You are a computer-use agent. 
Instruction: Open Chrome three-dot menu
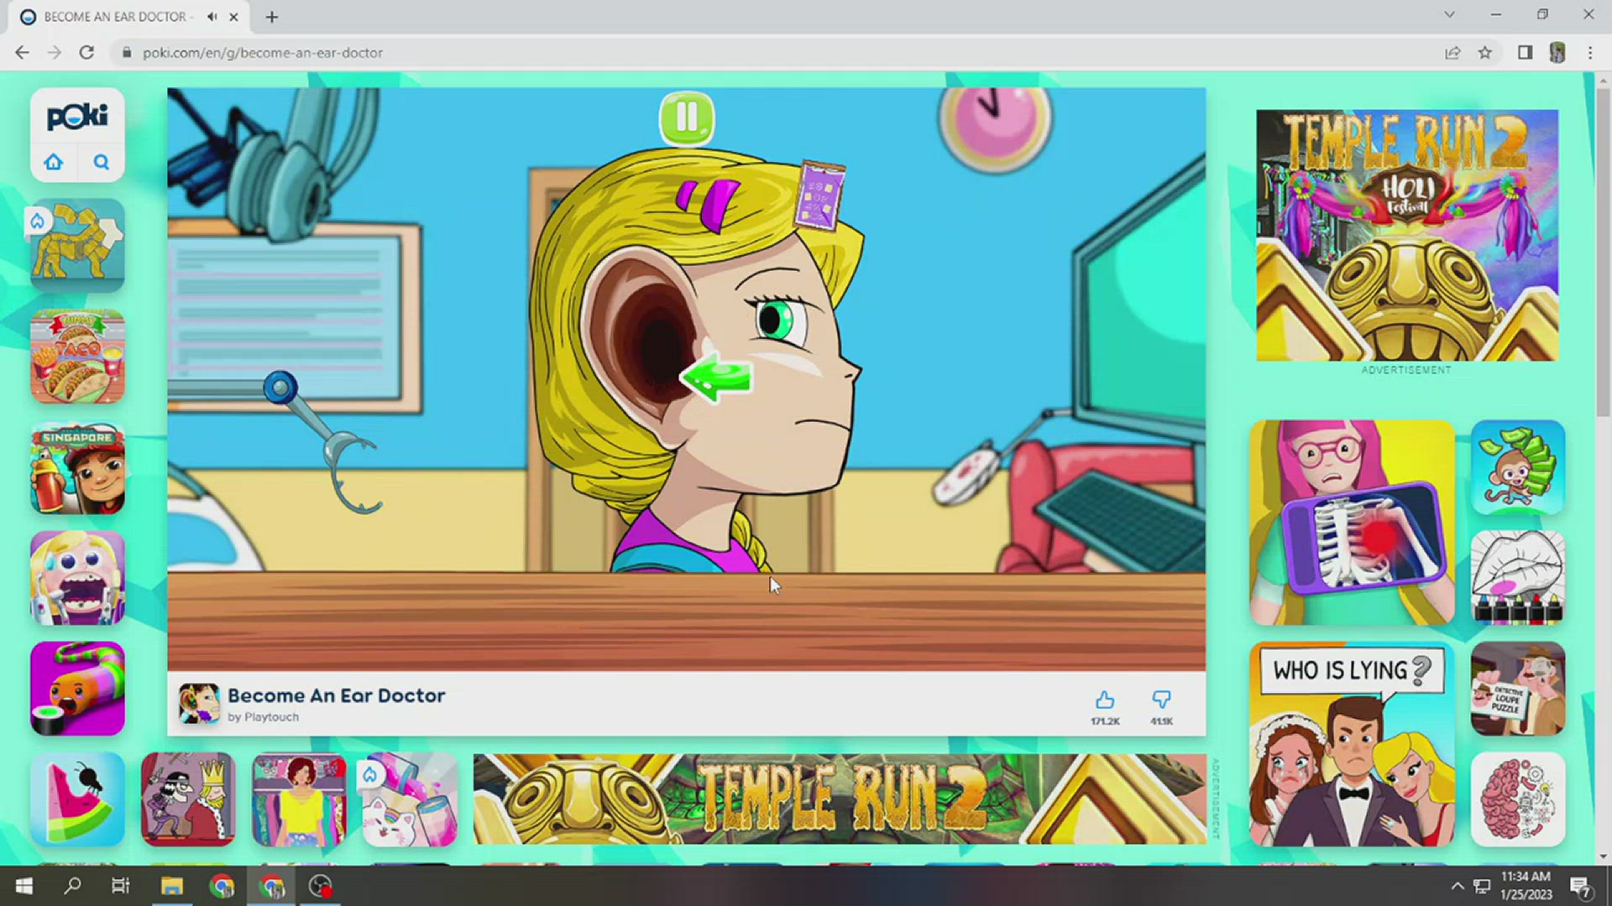1590,53
